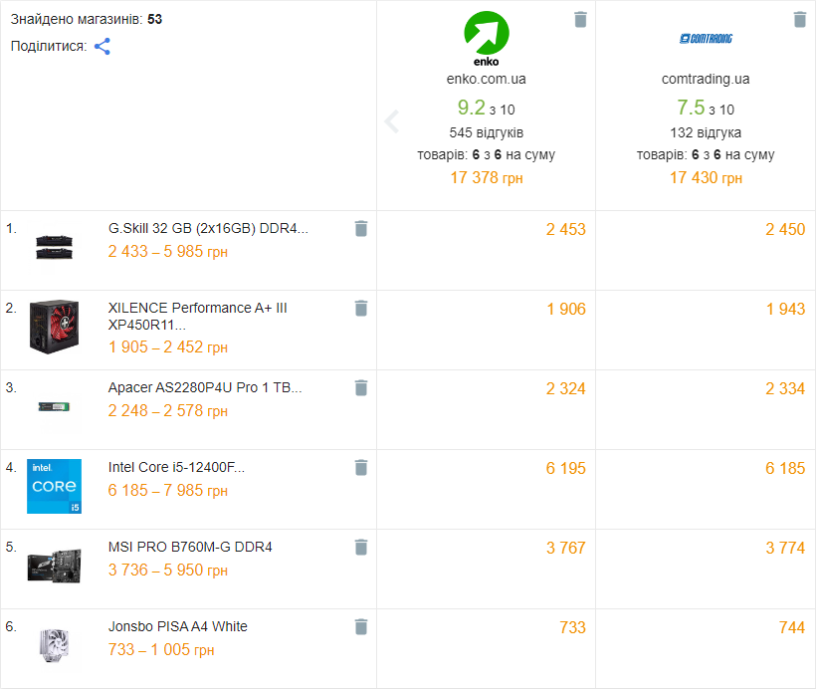Image resolution: width=816 pixels, height=689 pixels.
Task: Click Jonsbo cooler thumbnail
Action: point(54,645)
